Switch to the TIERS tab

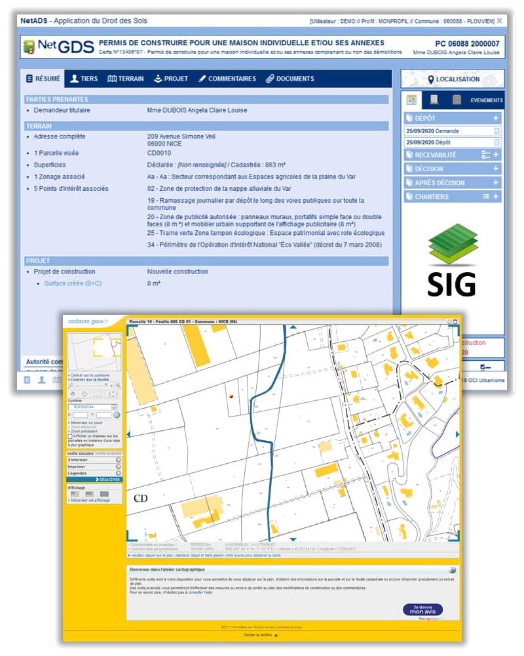pos(84,79)
